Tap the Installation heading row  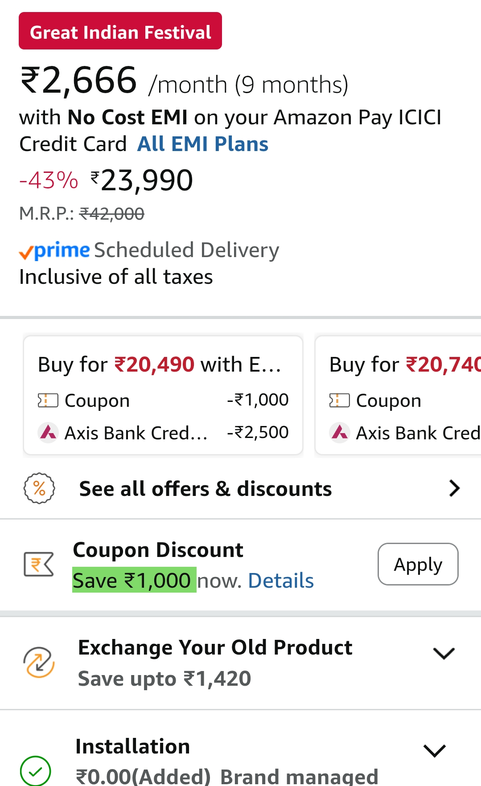[x=133, y=747]
